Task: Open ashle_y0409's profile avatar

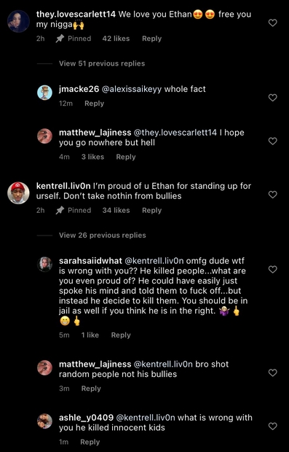Action: [x=44, y=421]
